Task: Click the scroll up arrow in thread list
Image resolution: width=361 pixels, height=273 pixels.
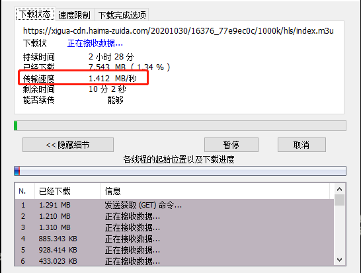Action: tap(339, 189)
